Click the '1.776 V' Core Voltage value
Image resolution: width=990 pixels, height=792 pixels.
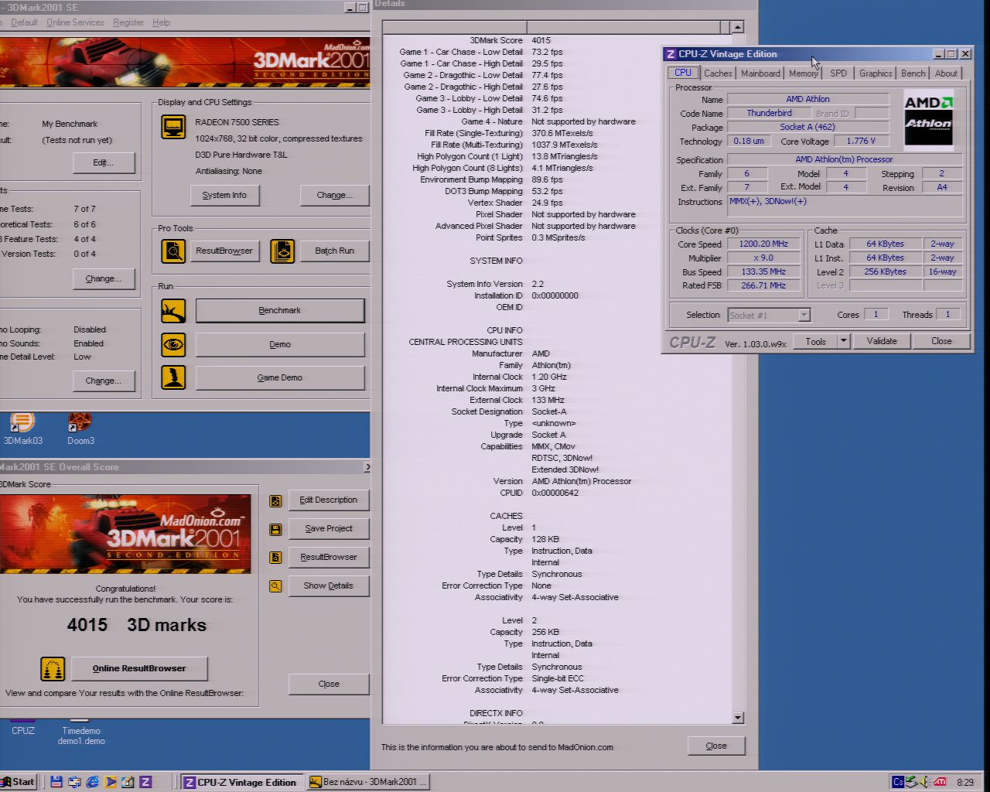(x=861, y=141)
